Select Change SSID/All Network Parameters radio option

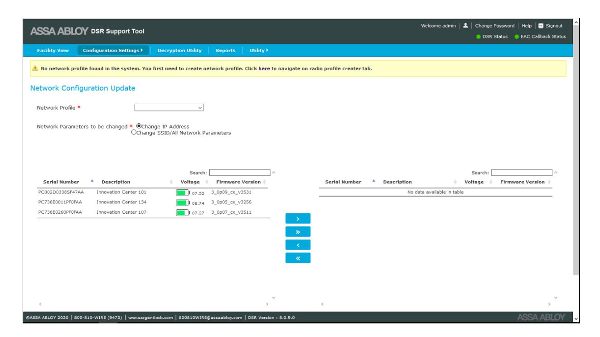point(134,133)
